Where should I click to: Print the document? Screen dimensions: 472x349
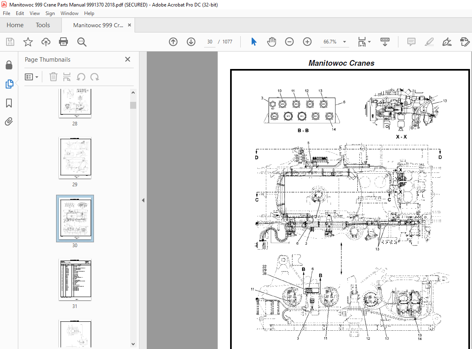tap(63, 42)
